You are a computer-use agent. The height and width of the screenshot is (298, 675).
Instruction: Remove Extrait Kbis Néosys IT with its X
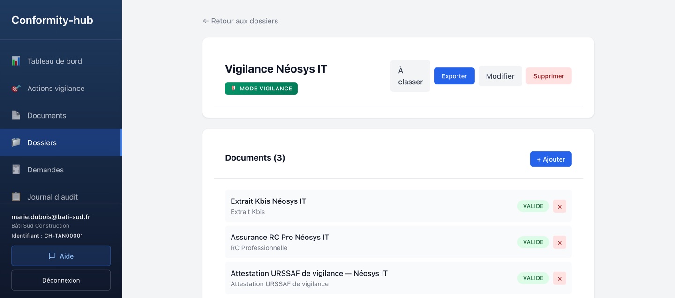click(560, 206)
